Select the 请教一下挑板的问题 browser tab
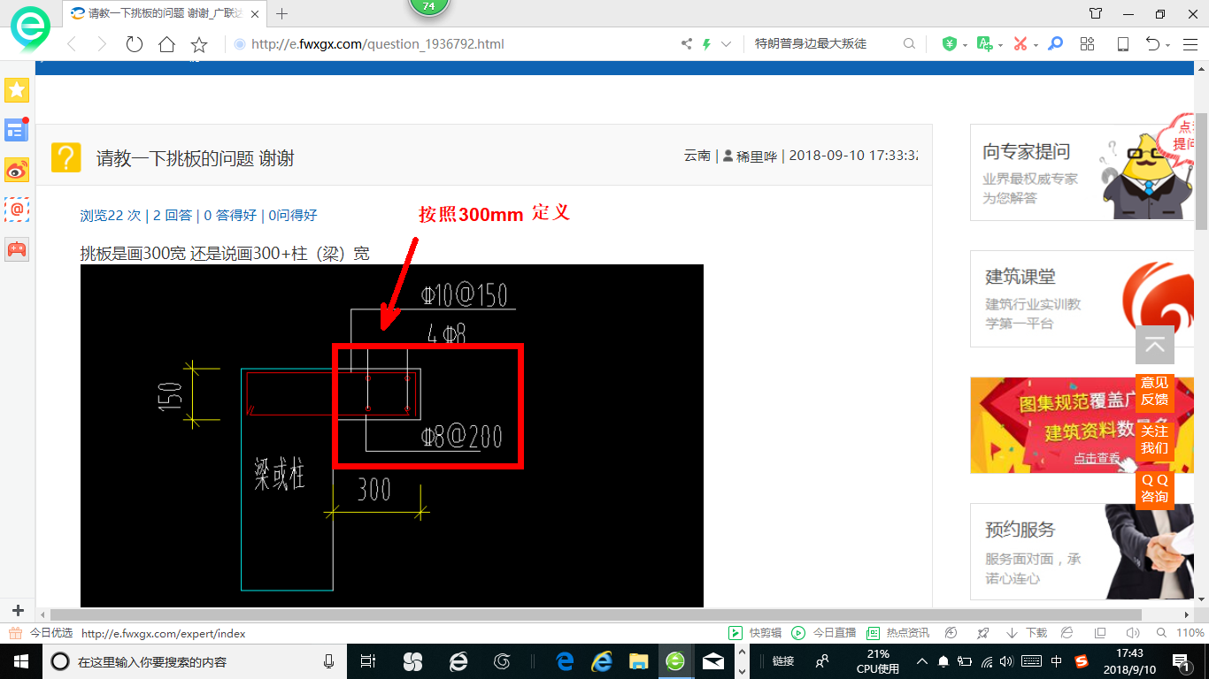Viewport: 1209px width, 679px height. (166, 13)
